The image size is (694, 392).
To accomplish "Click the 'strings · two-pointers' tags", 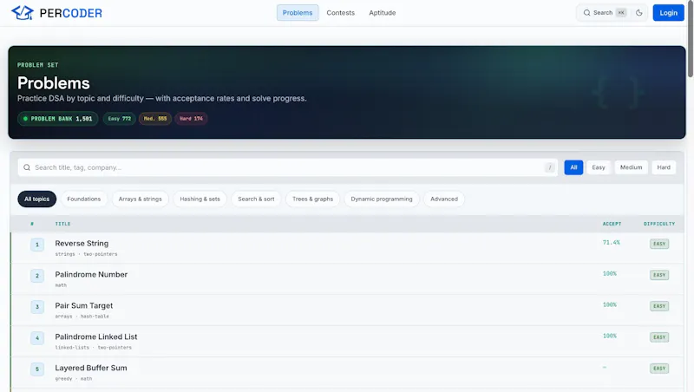I will pyautogui.click(x=86, y=254).
